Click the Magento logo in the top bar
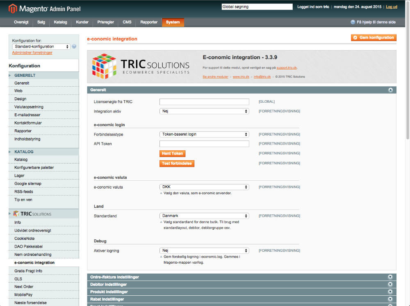This screenshot has height=306, width=410. pos(12,7)
